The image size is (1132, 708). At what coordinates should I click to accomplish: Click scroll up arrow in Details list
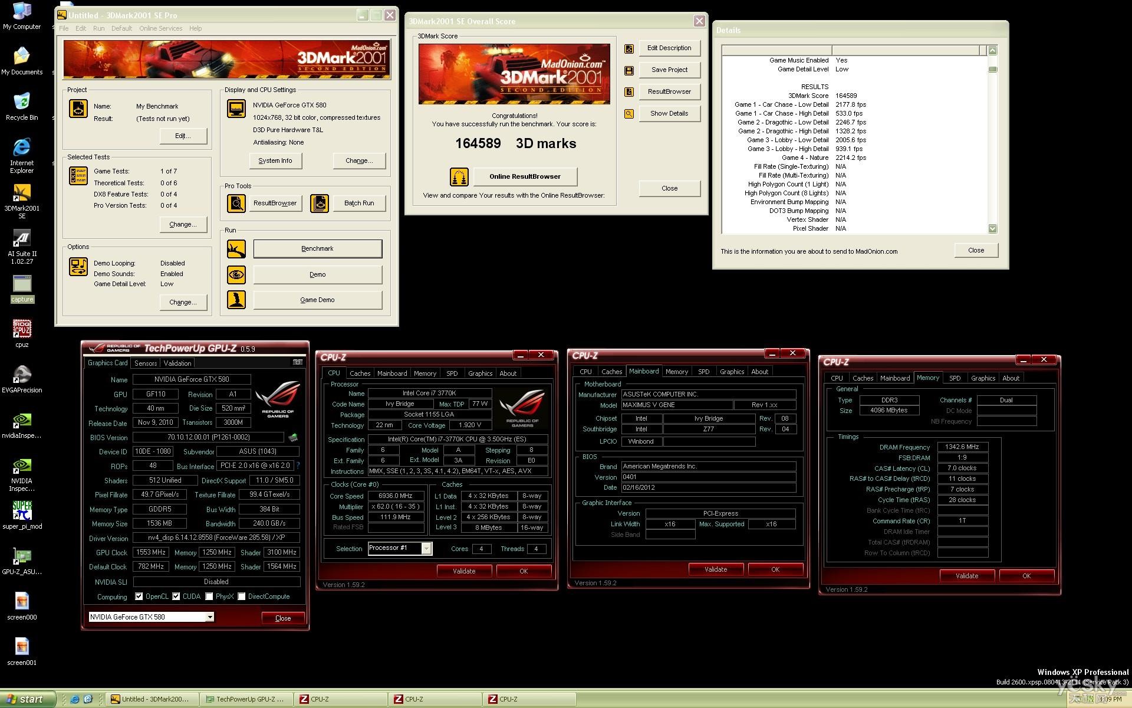pos(992,51)
